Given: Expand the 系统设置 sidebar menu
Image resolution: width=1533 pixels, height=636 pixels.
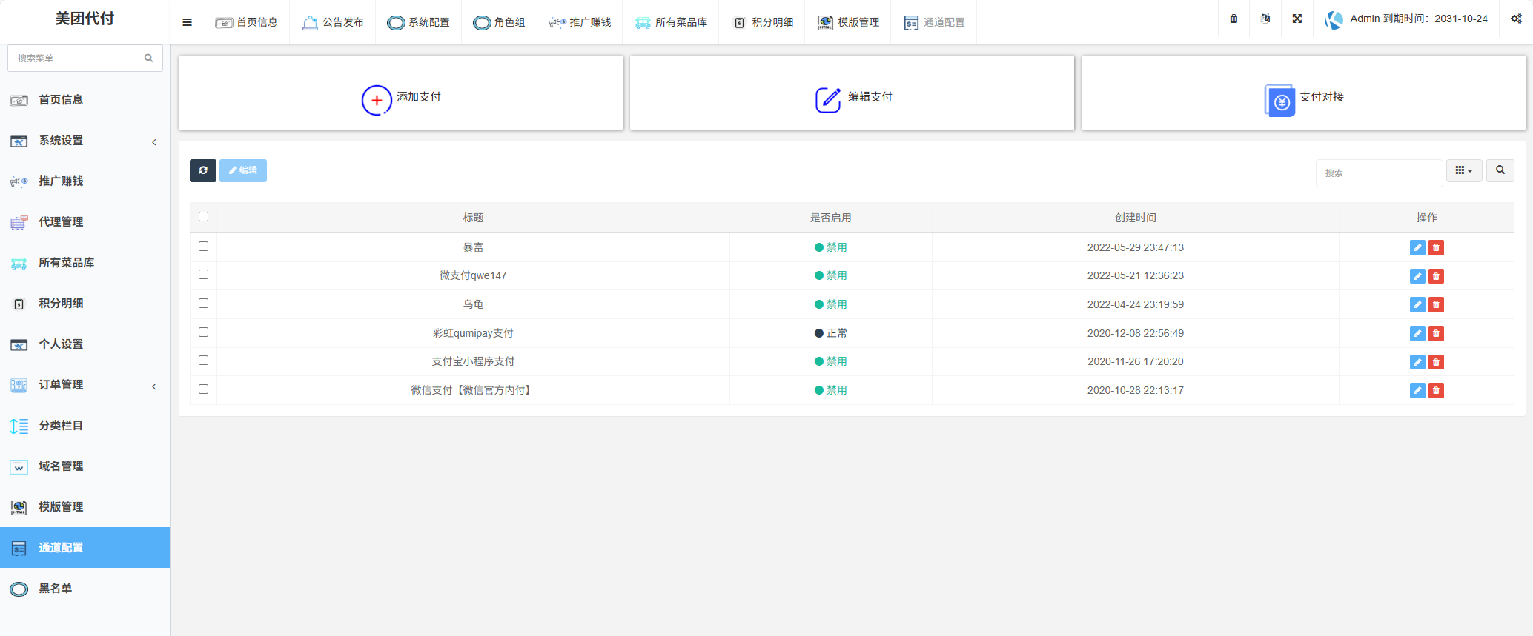Looking at the screenshot, I should pyautogui.click(x=82, y=141).
